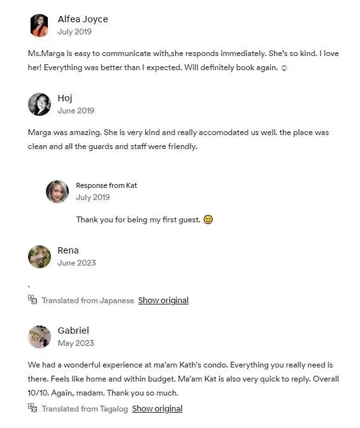Click the 'Response from Kat' heading
The width and height of the screenshot is (360, 428).
click(x=106, y=185)
